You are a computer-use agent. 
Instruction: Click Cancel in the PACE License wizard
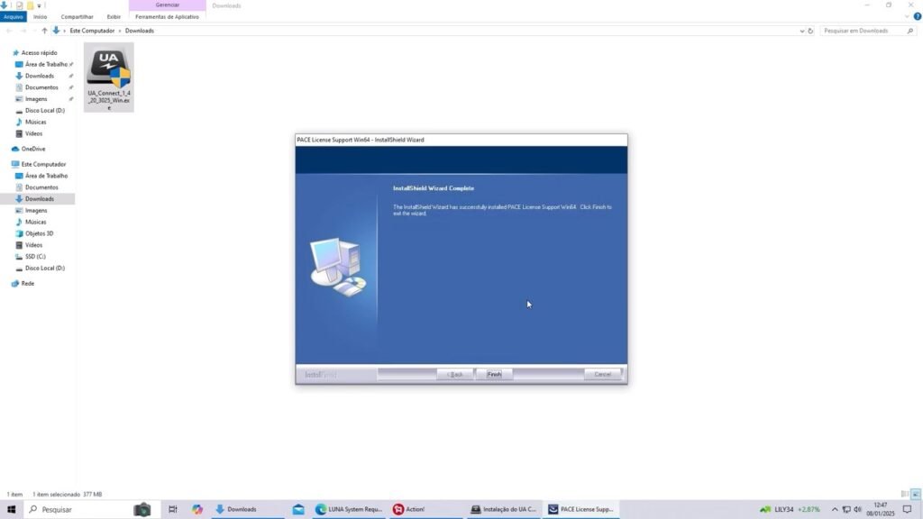point(602,374)
